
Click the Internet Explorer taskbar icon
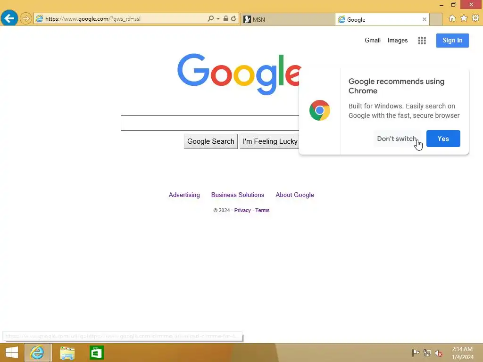(x=37, y=353)
